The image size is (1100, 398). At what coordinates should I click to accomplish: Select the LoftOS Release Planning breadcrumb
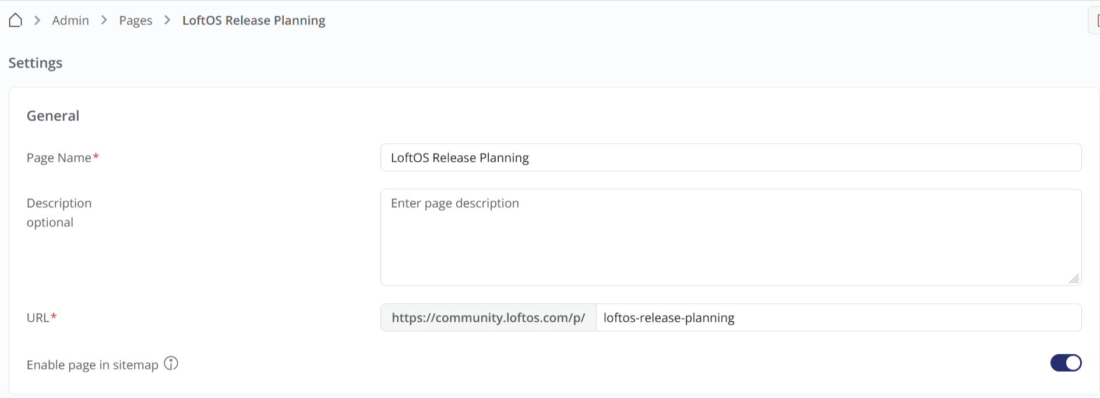(253, 20)
